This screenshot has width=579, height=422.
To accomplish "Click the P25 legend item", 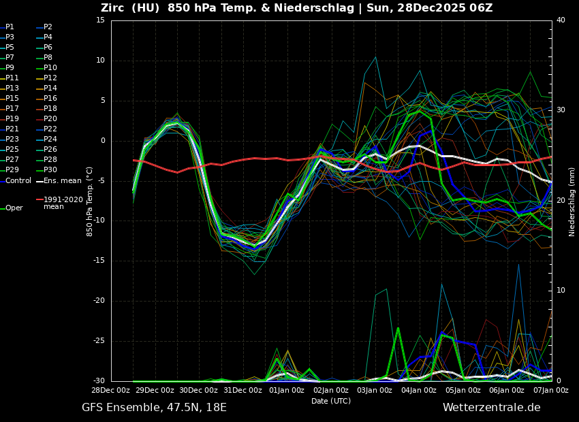I will (x=12, y=150).
